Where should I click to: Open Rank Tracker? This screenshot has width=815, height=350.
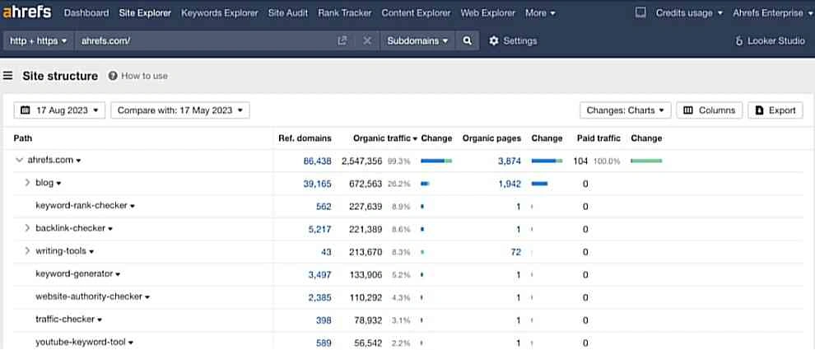345,13
